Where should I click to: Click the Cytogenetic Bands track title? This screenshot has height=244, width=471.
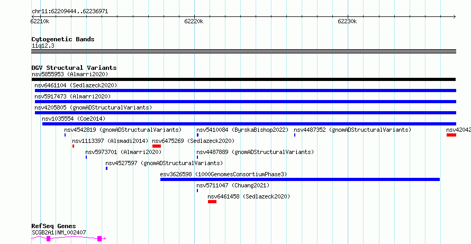[x=63, y=39]
